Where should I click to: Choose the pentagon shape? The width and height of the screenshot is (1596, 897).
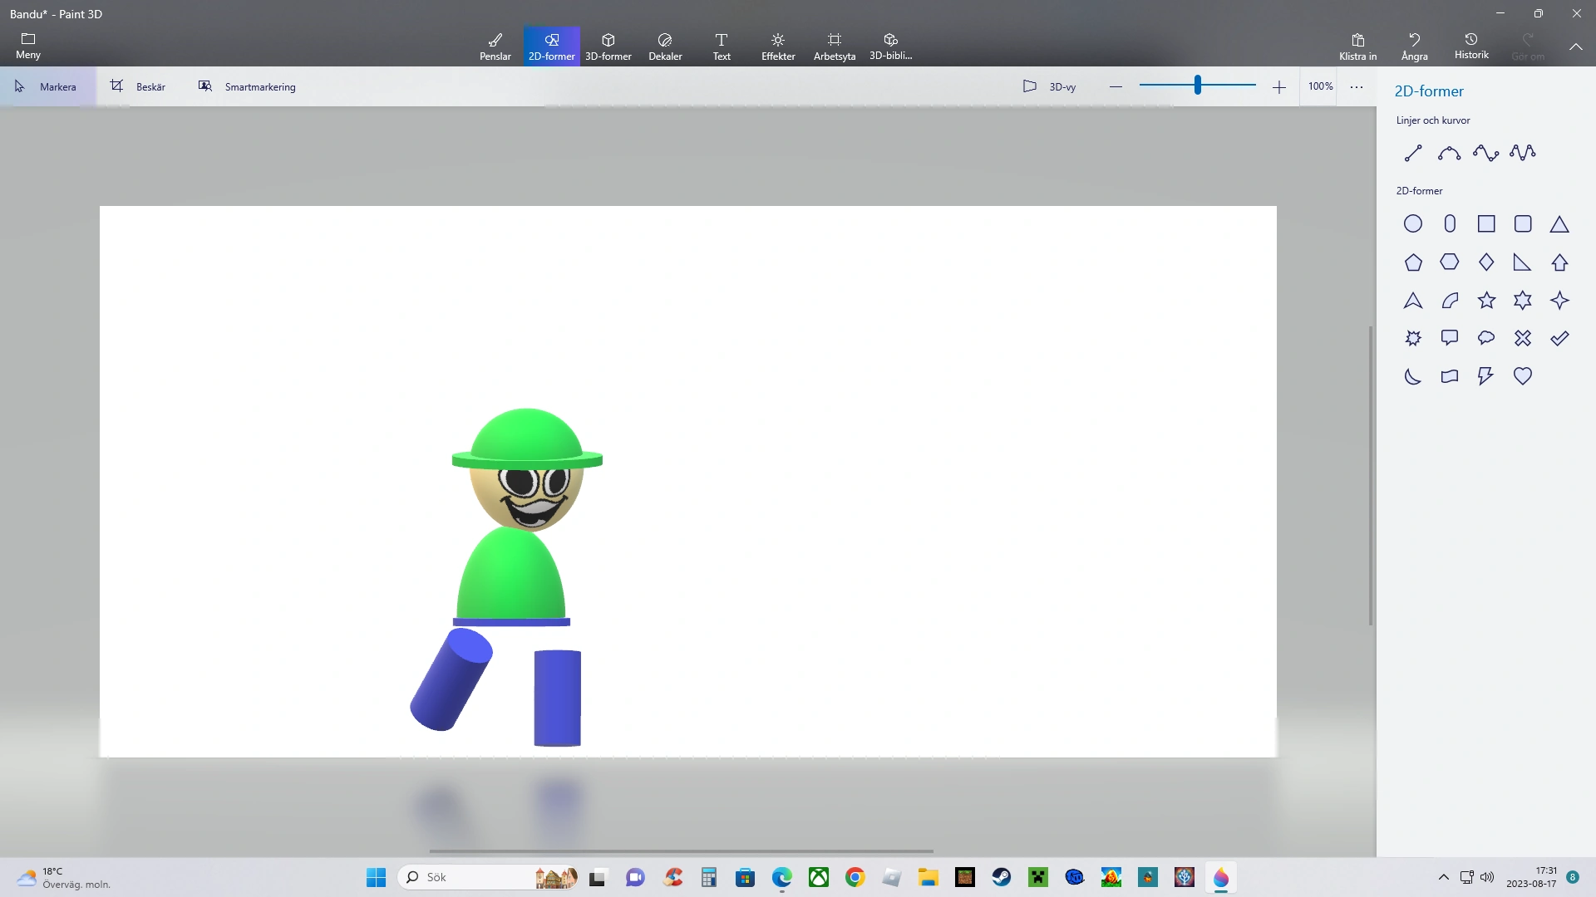coord(1412,262)
